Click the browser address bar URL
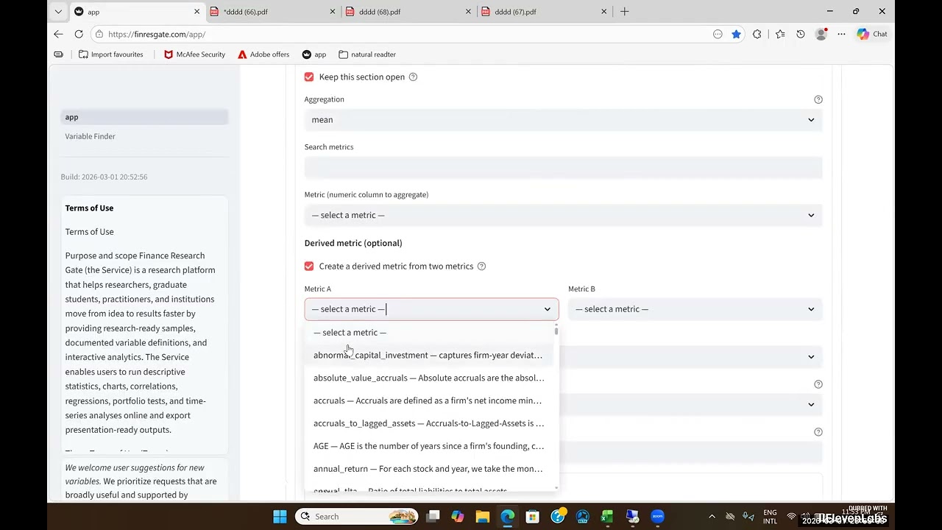This screenshot has width=942, height=530. click(x=156, y=34)
